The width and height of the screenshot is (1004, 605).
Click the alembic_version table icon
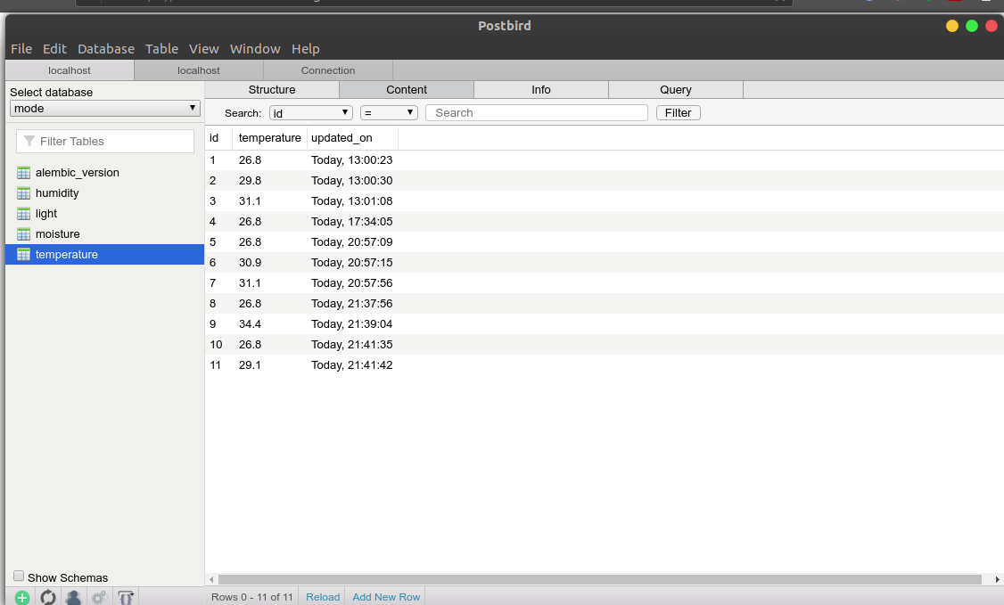click(24, 173)
